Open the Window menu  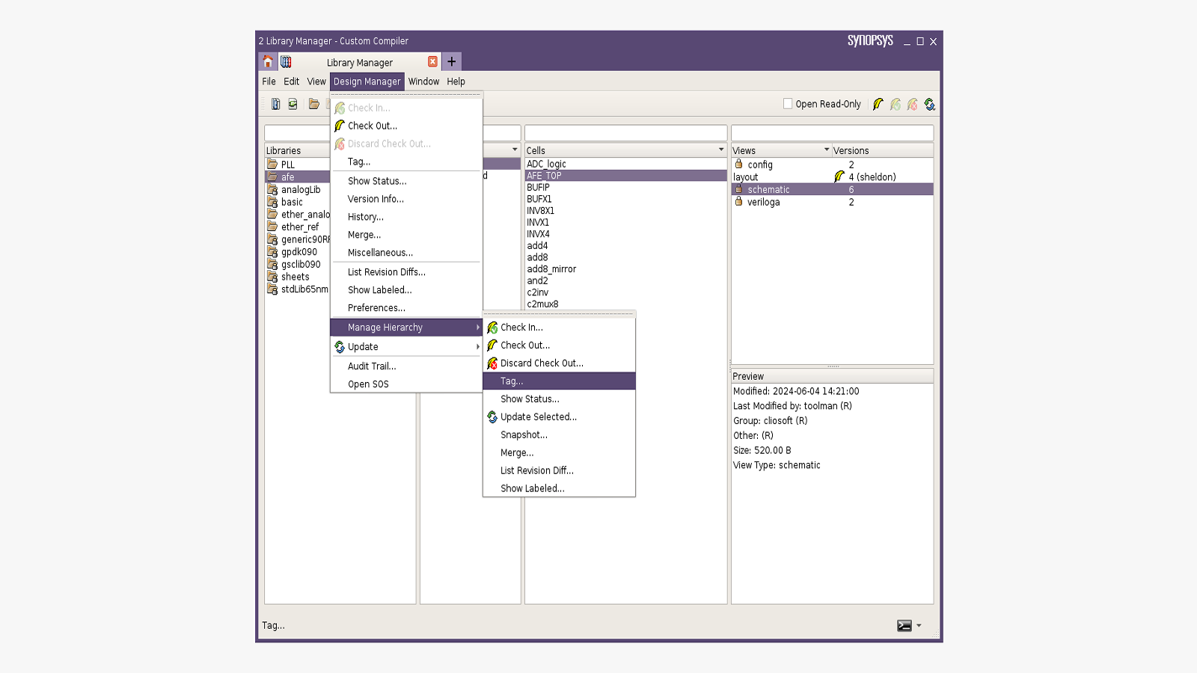(423, 82)
